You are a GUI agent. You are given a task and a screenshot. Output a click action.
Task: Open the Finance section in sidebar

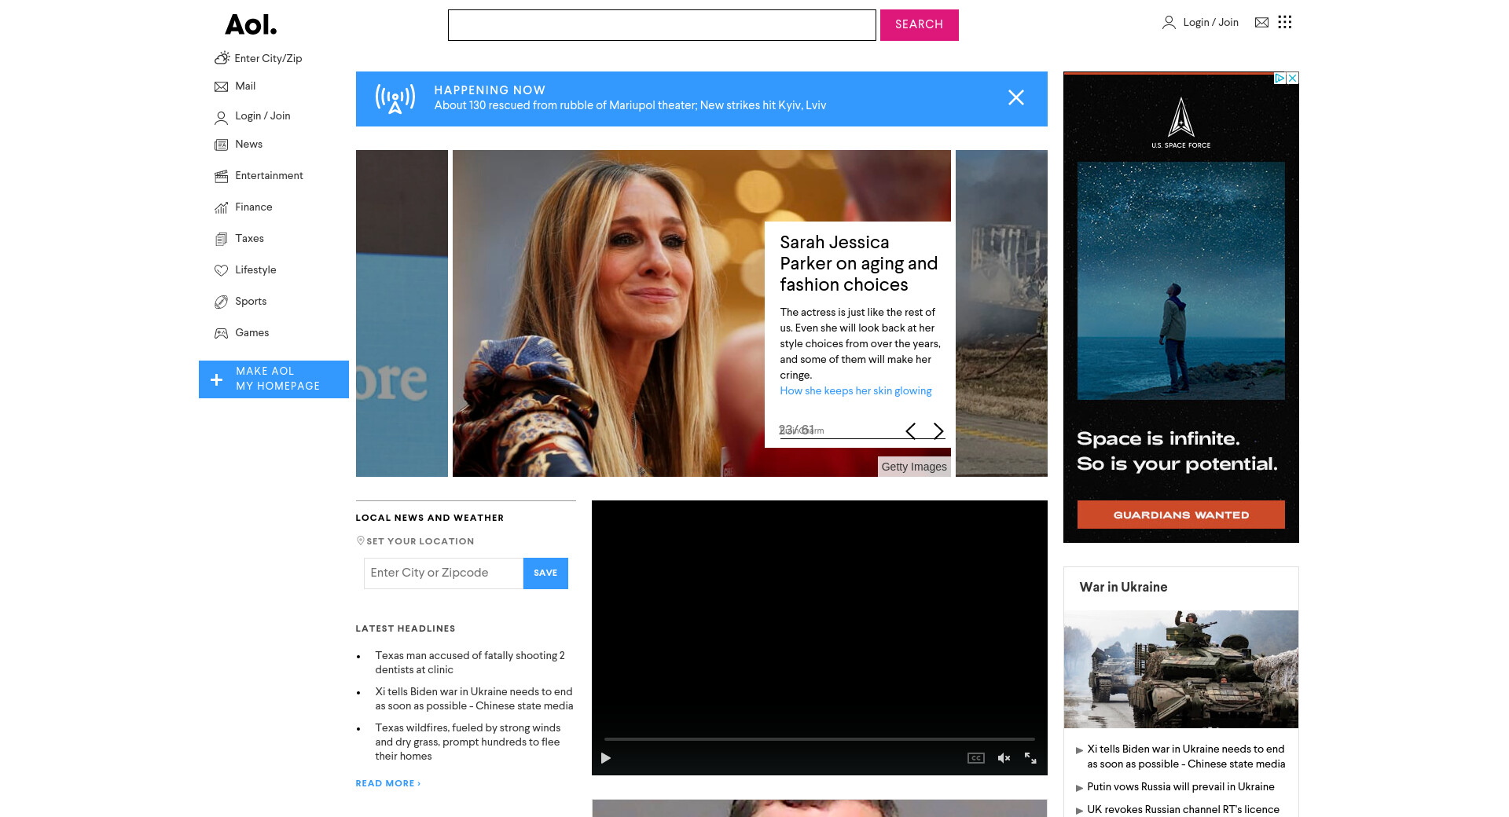point(253,207)
